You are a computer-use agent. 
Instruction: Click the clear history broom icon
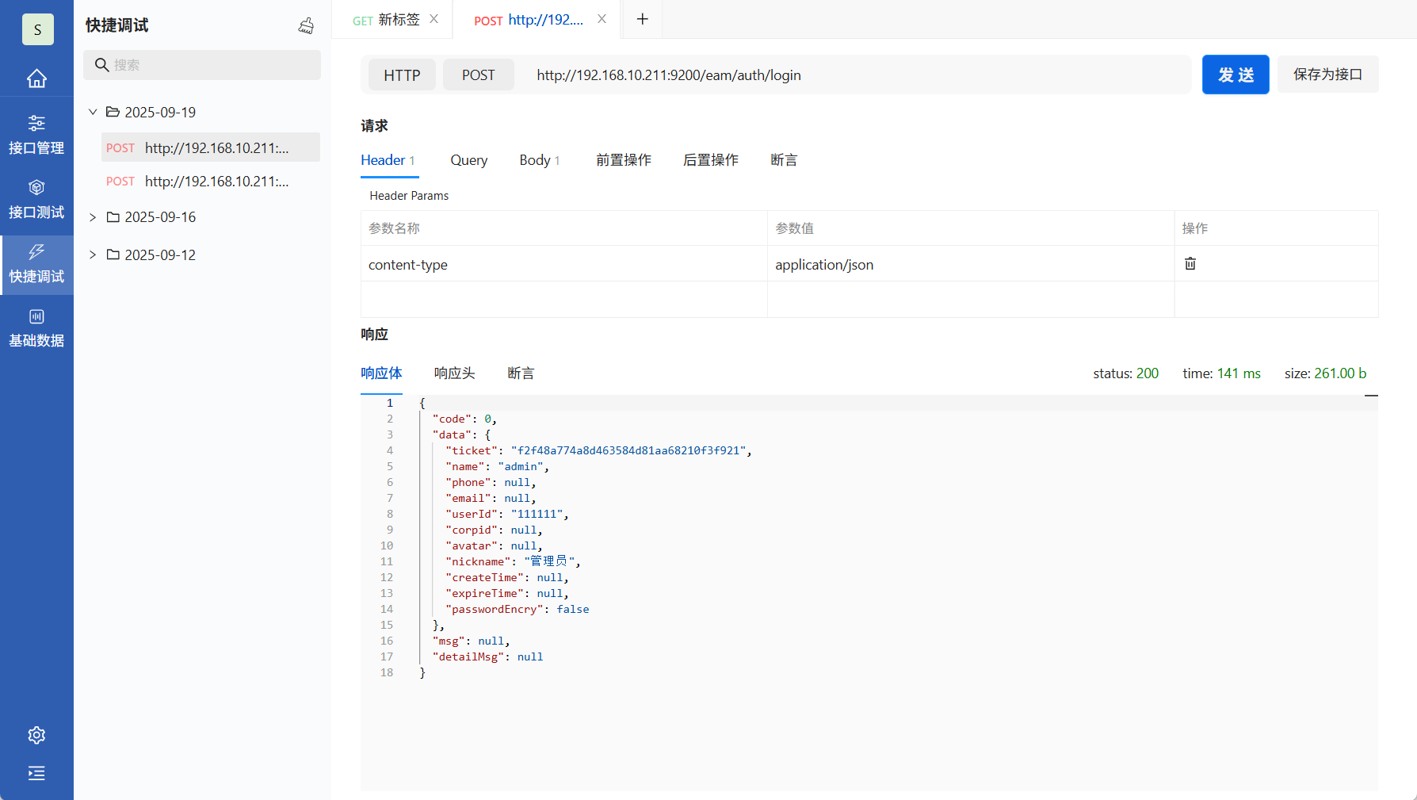click(306, 26)
